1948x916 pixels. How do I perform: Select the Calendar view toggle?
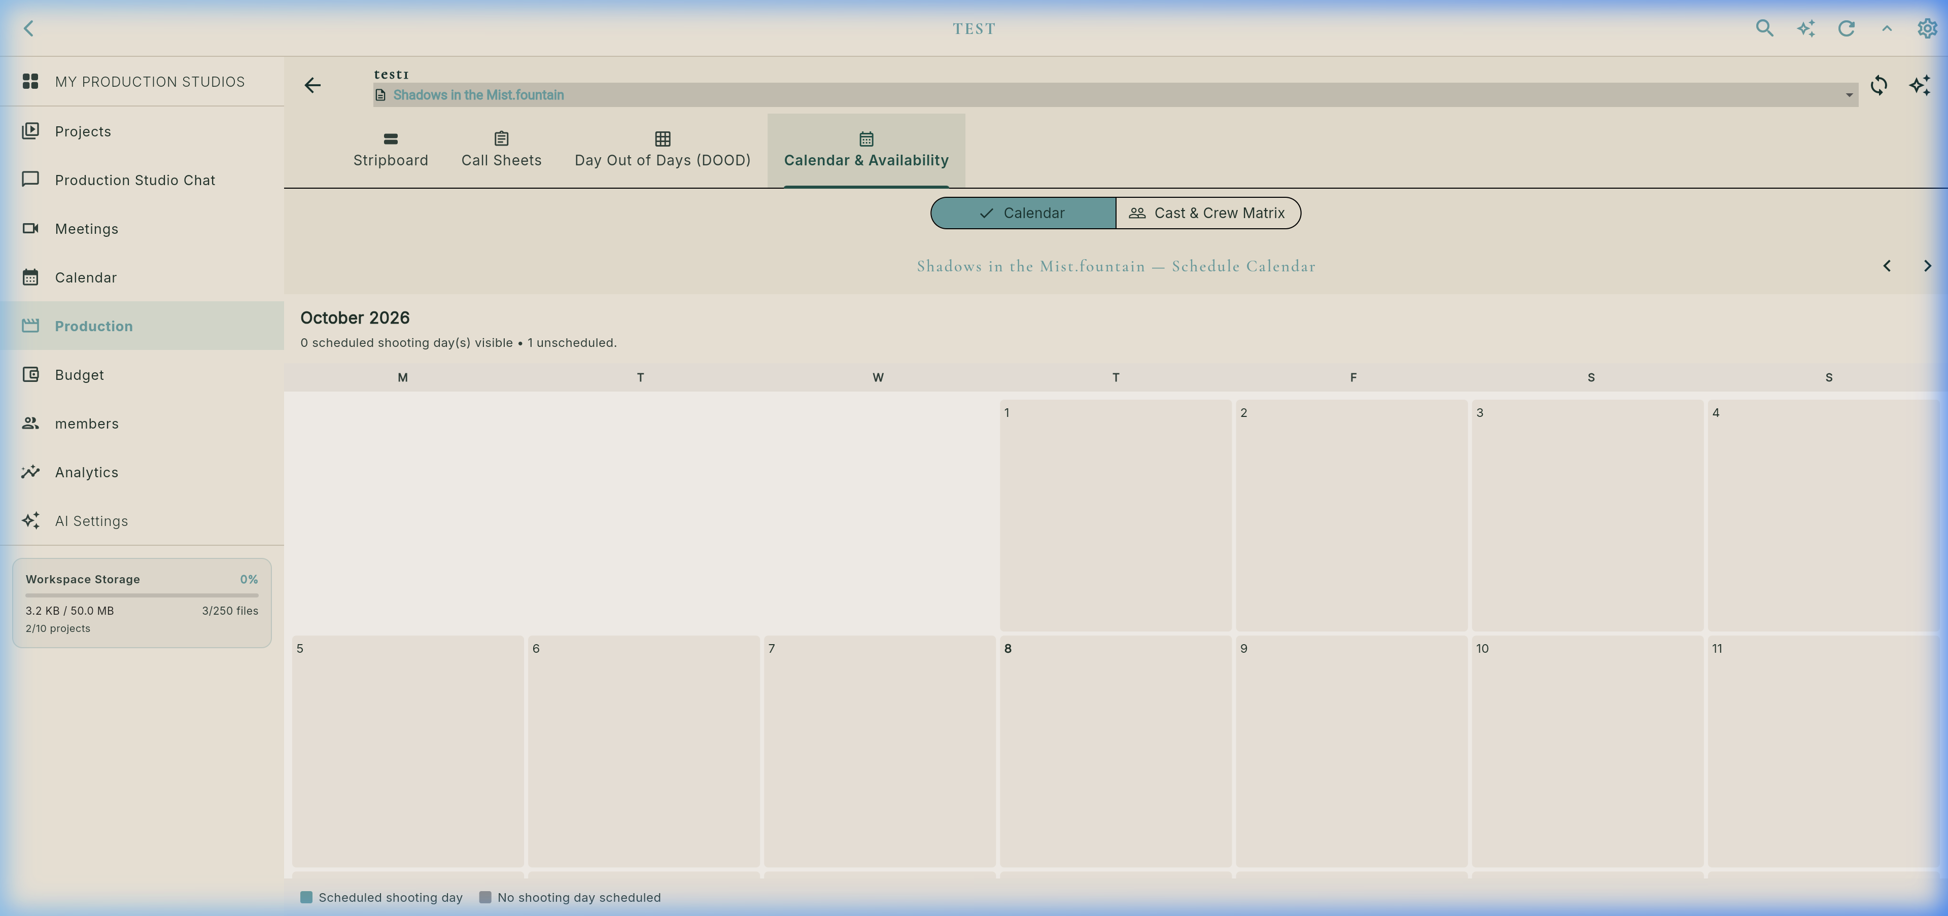pyautogui.click(x=1023, y=213)
